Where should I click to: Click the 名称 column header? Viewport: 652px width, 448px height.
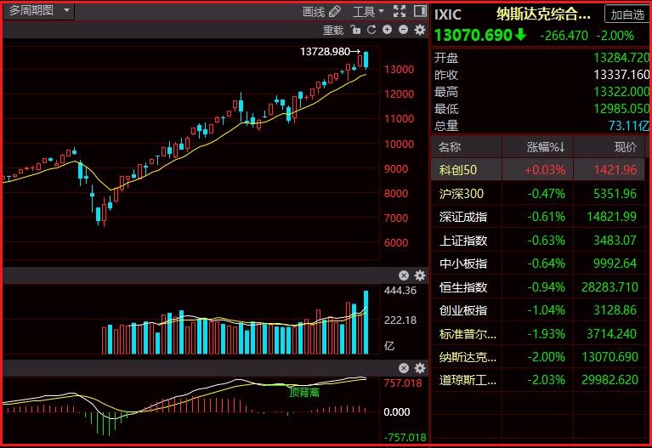(x=450, y=147)
